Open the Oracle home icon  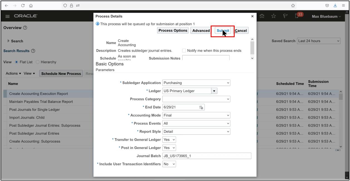coord(262,16)
